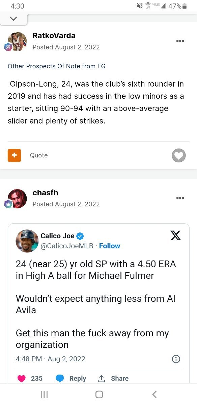This screenshot has width=197, height=406.
Task: Tap the tweet info circle icon
Action: 176,359
